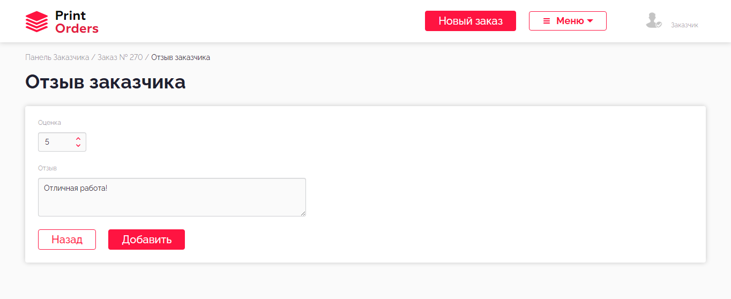Click the Оценка field label

[x=49, y=123]
